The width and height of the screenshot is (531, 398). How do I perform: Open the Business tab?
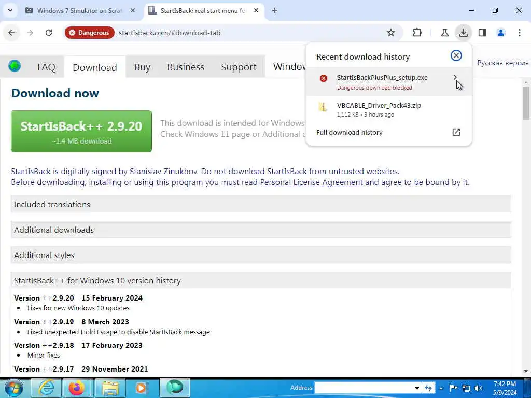coord(186,67)
